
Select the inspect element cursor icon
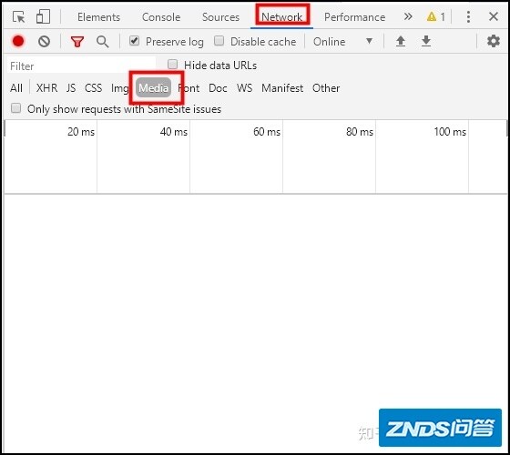tap(18, 16)
